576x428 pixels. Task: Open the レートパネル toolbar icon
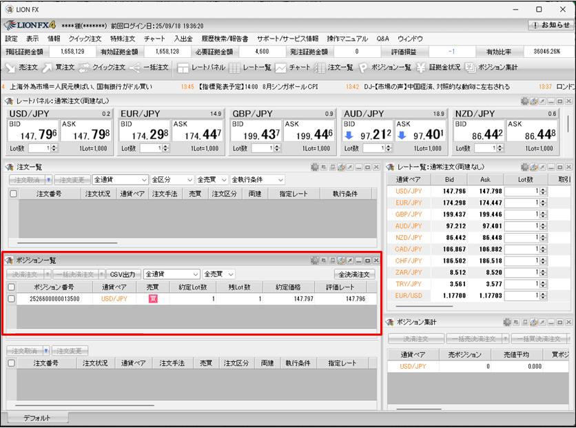tap(200, 68)
